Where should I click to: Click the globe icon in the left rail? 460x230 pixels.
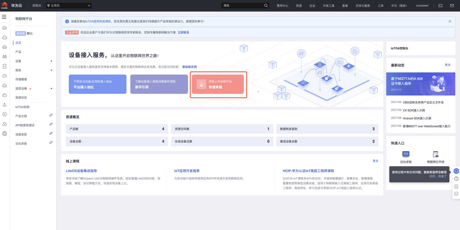pos(5,133)
